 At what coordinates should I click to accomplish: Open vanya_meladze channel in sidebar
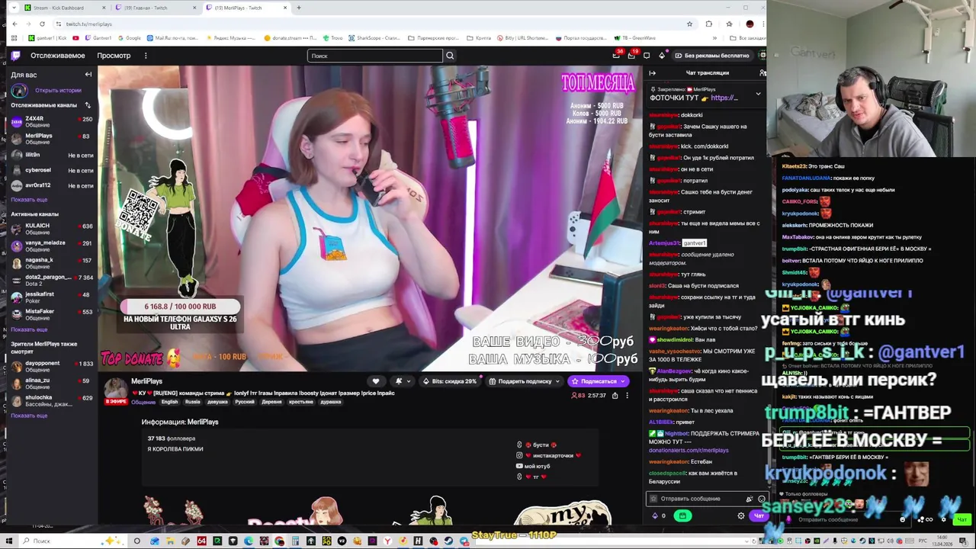tap(50, 246)
